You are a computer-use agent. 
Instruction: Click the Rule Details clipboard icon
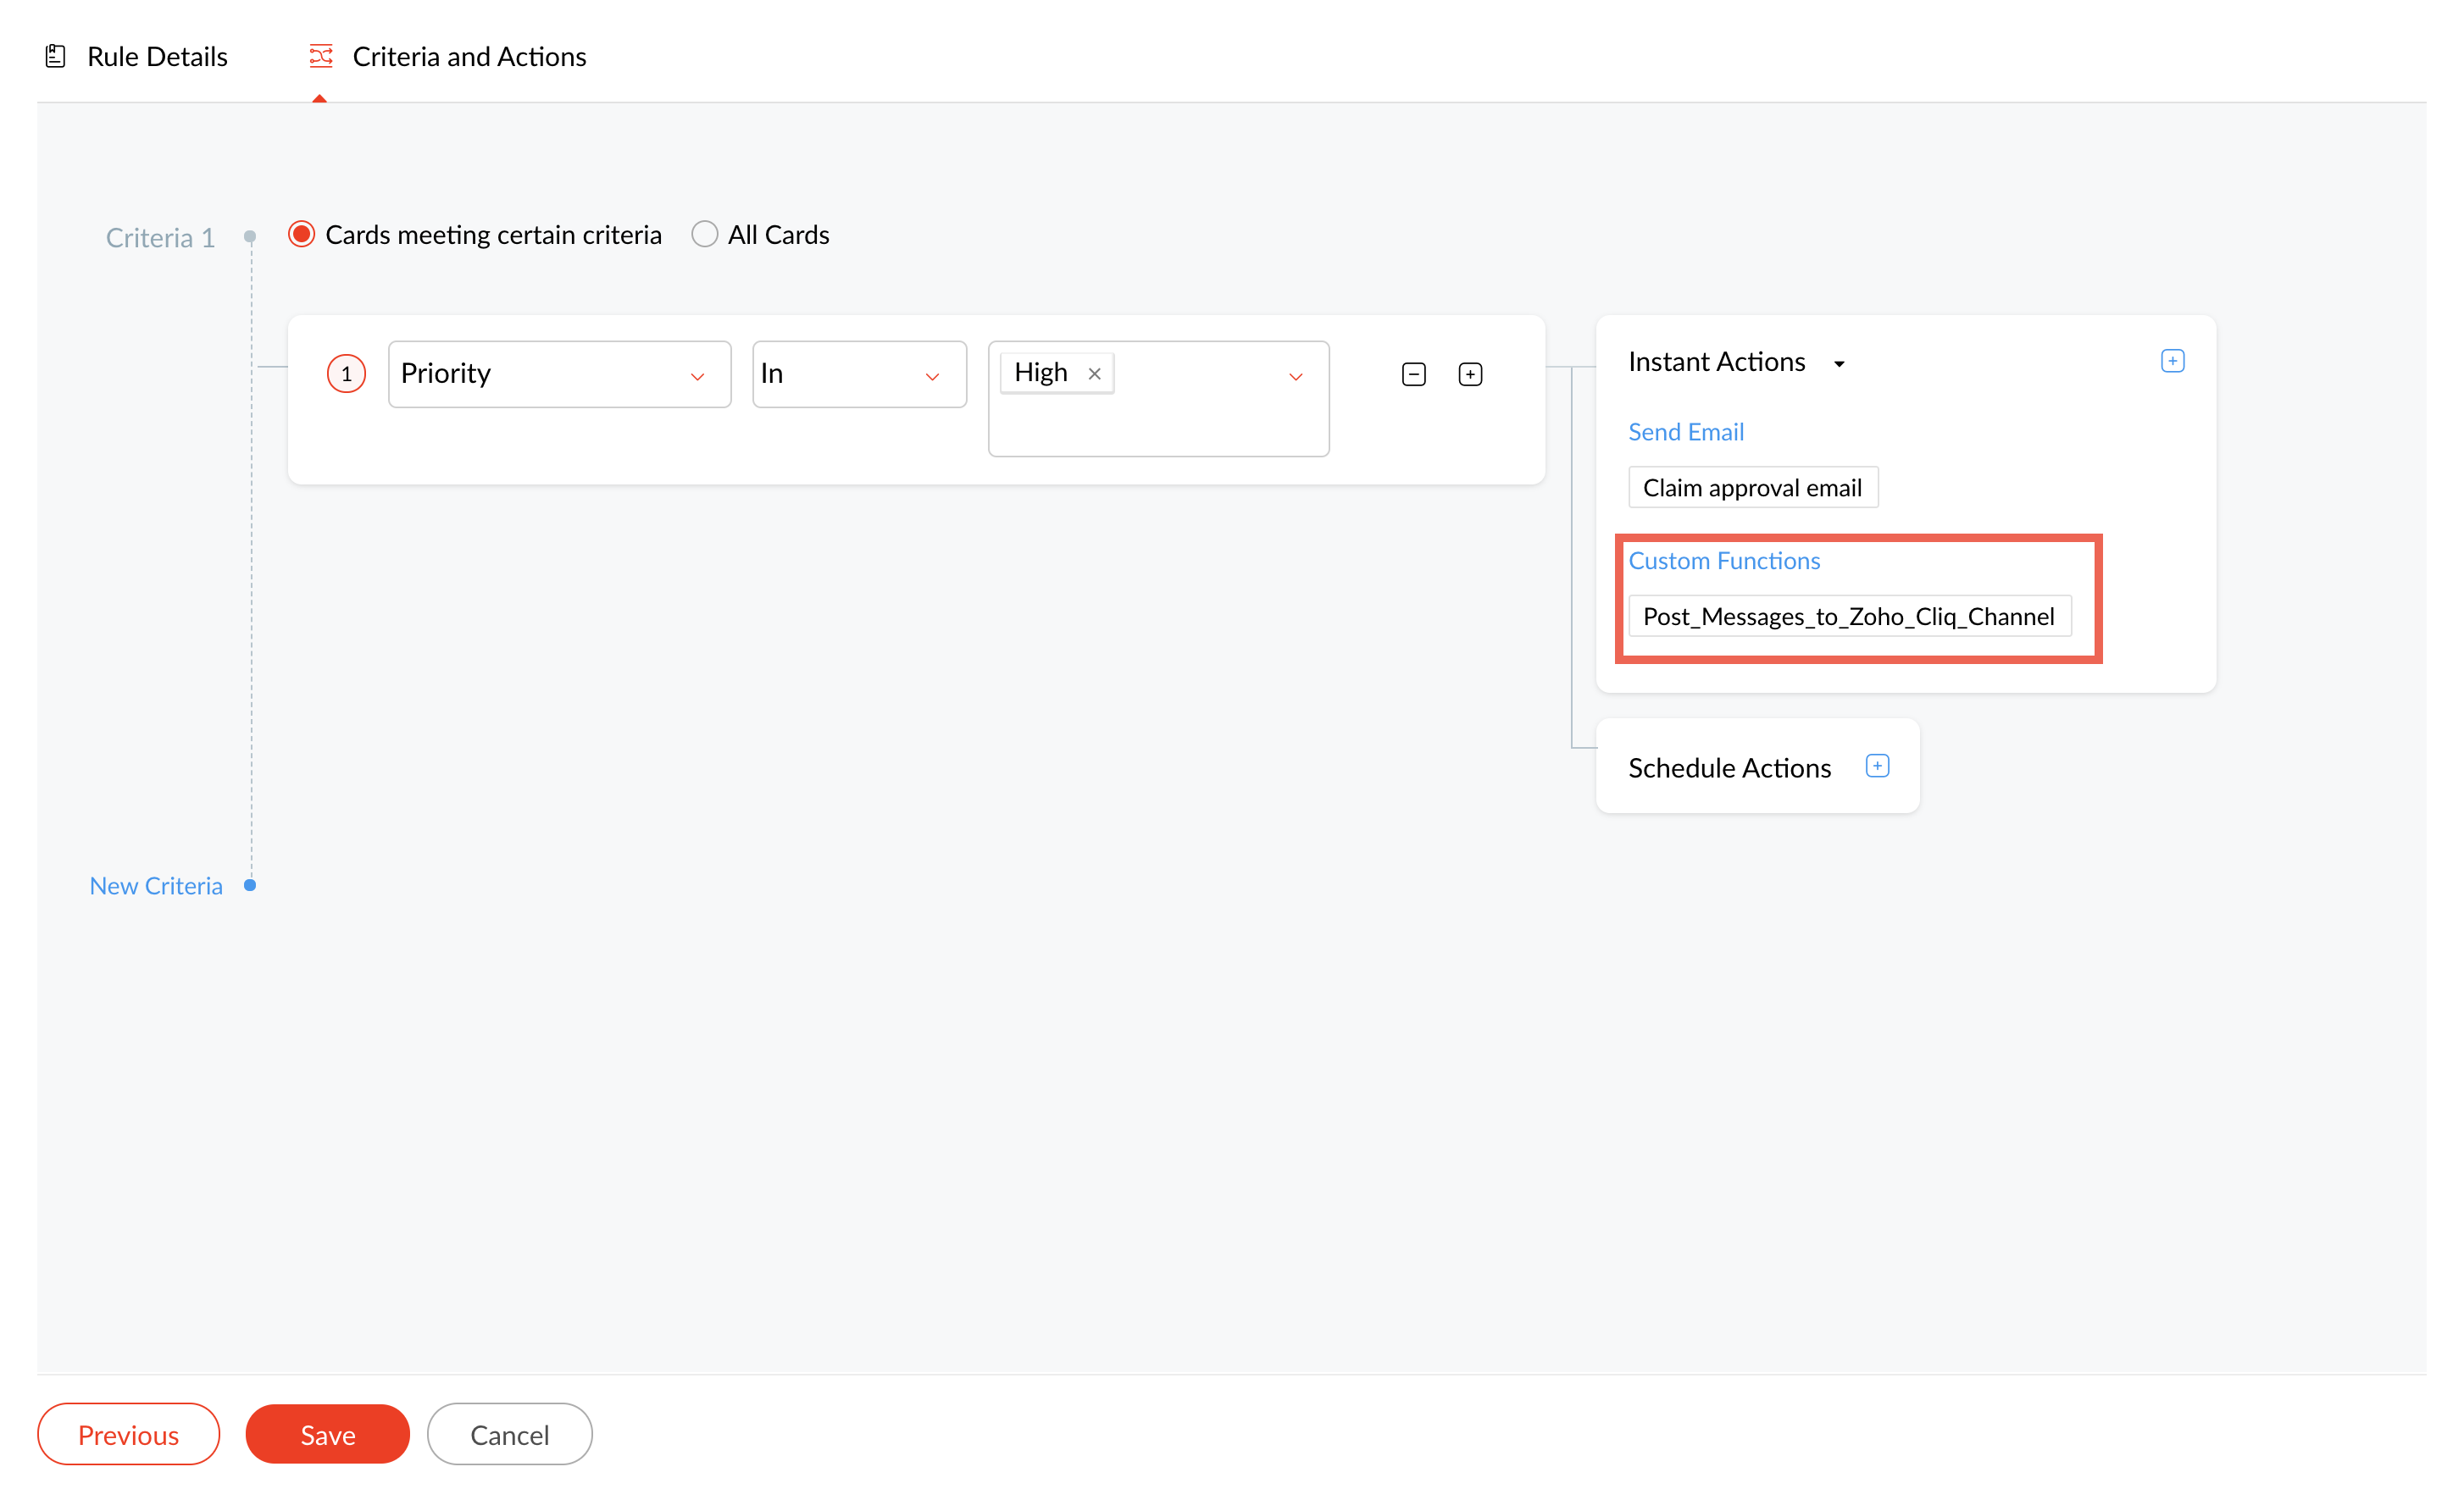coord(56,57)
